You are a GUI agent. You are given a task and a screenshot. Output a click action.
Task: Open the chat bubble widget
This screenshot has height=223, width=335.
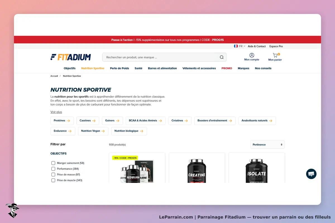pos(311,174)
